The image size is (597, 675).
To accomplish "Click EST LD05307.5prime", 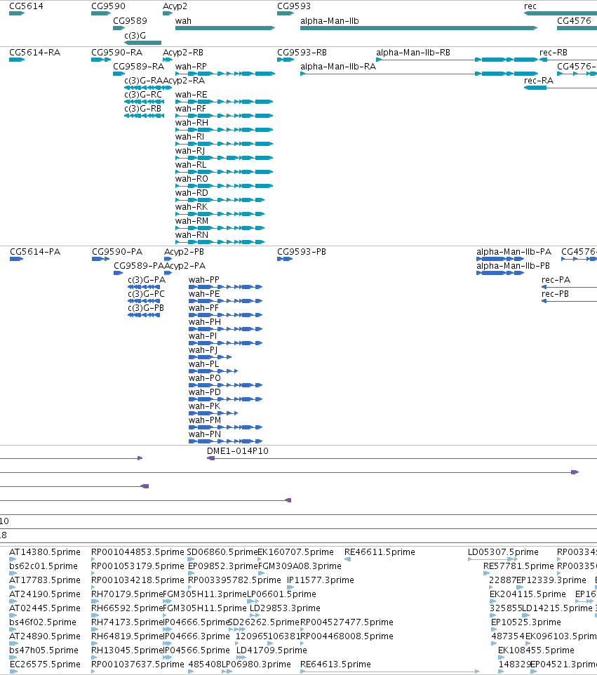I will pos(503,552).
